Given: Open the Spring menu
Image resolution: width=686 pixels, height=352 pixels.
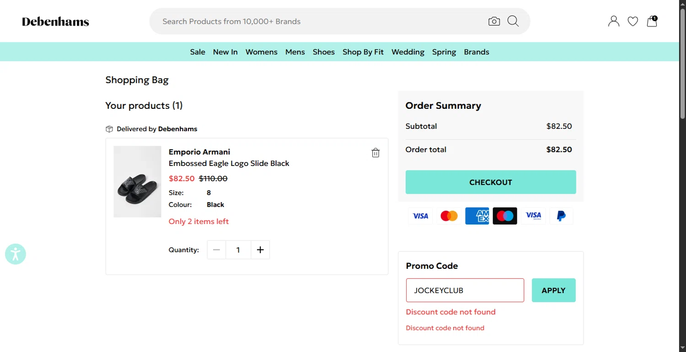Looking at the screenshot, I should [444, 52].
